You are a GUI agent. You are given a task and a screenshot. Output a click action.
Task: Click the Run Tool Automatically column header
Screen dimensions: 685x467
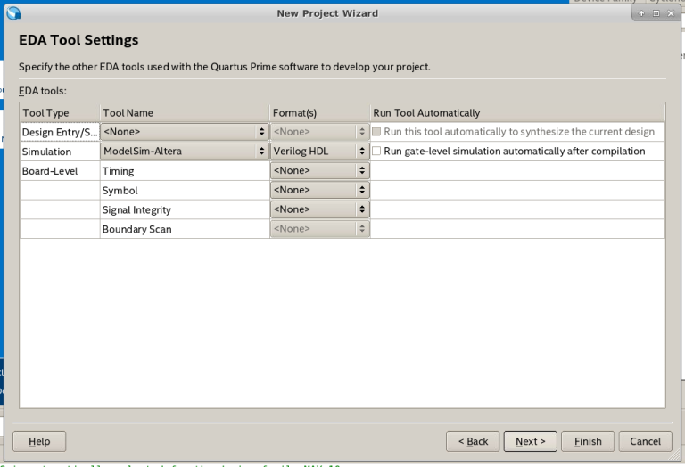coord(517,113)
